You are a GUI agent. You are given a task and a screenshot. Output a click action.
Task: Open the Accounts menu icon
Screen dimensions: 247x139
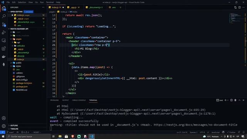[x=4, y=118]
